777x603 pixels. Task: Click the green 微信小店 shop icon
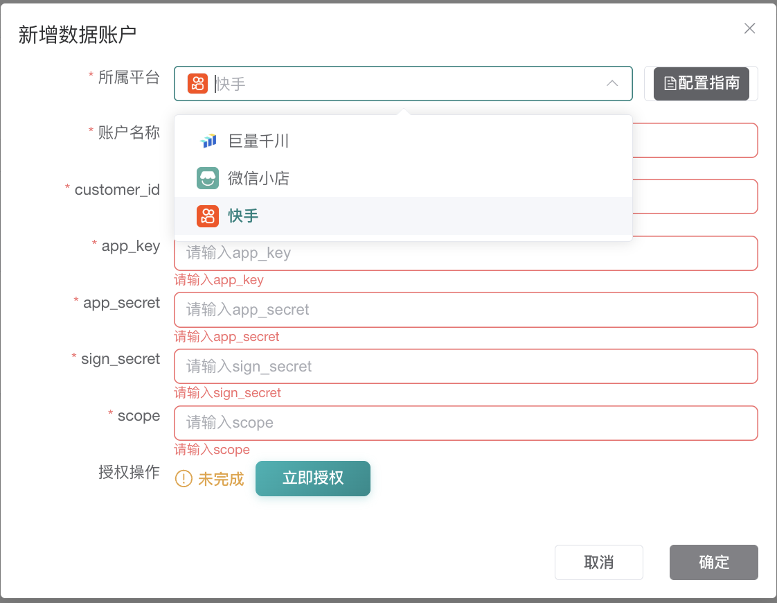click(208, 179)
